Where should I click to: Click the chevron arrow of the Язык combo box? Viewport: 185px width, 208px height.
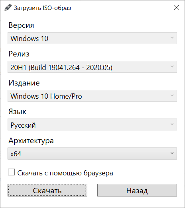[x=172, y=124]
